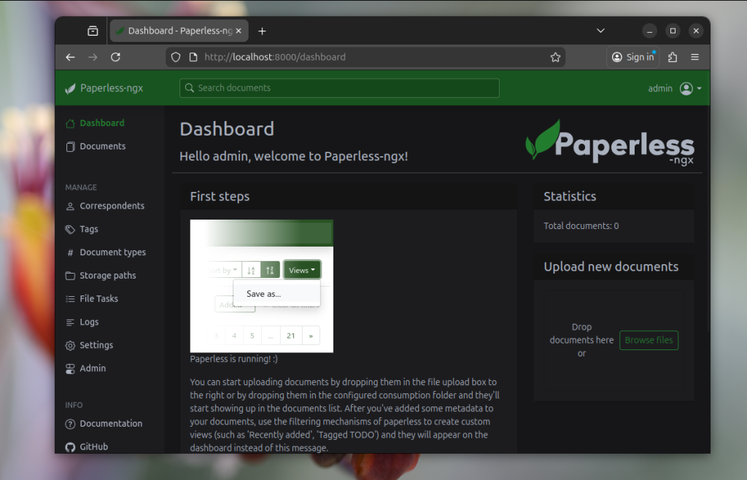Bookmark this page with the star icon
This screenshot has height=480, width=747.
tap(555, 57)
